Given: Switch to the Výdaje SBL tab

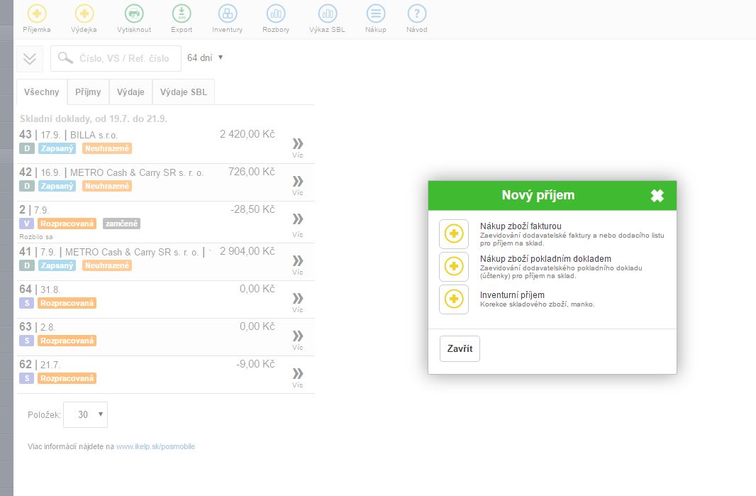Looking at the screenshot, I should pyautogui.click(x=183, y=92).
